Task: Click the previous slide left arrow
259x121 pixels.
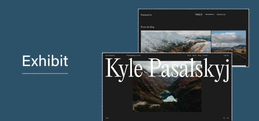Action: (x=224, y=118)
